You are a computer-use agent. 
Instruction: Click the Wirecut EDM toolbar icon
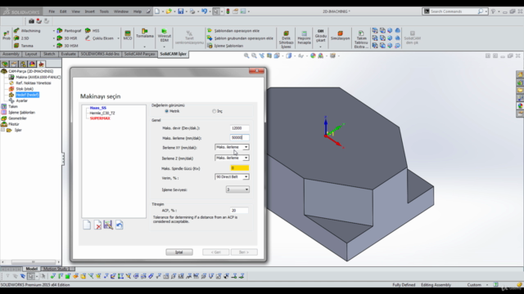pos(164,31)
